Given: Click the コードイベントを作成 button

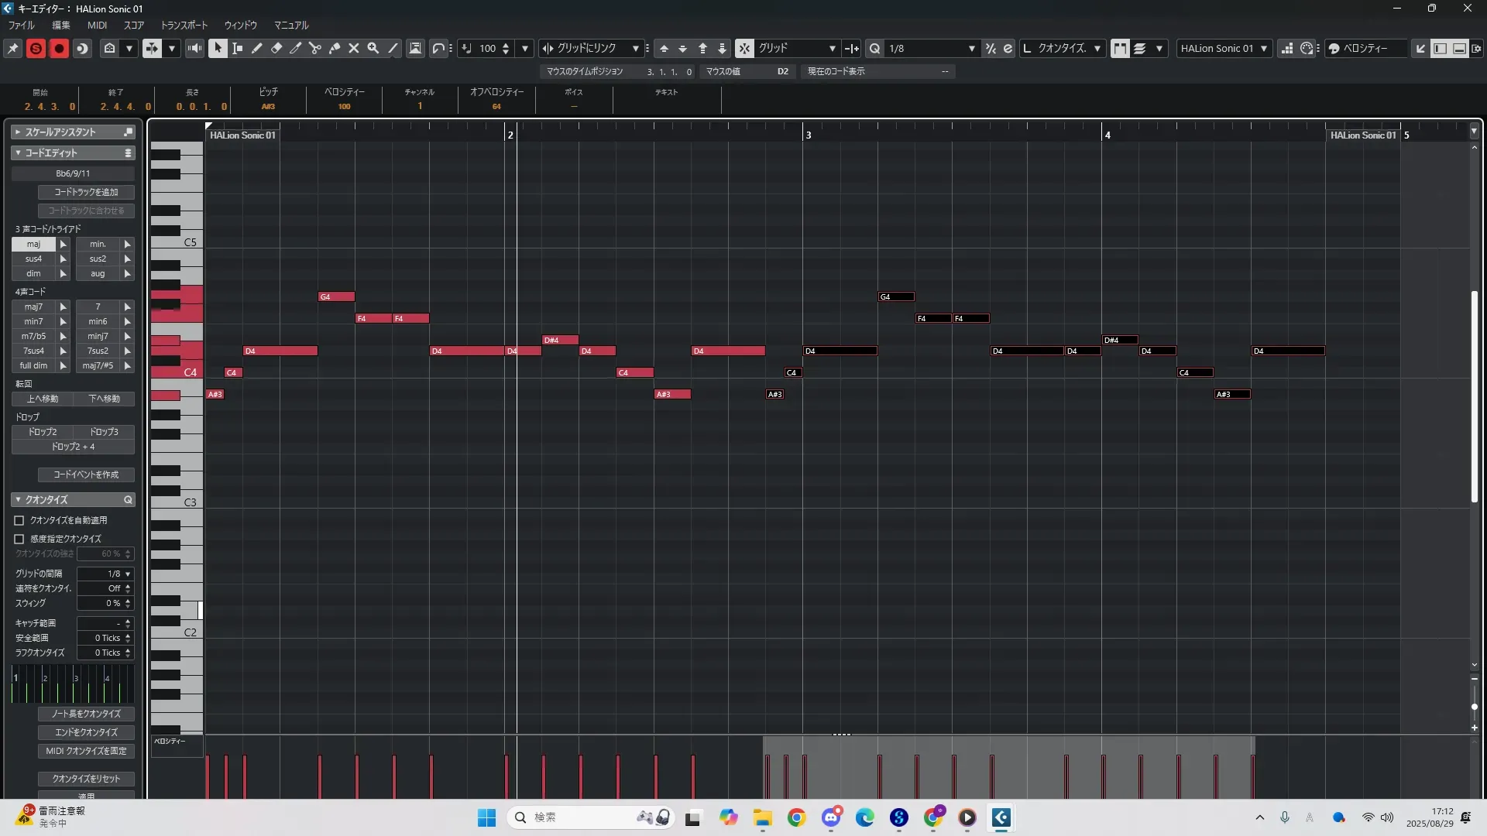Looking at the screenshot, I should (86, 475).
